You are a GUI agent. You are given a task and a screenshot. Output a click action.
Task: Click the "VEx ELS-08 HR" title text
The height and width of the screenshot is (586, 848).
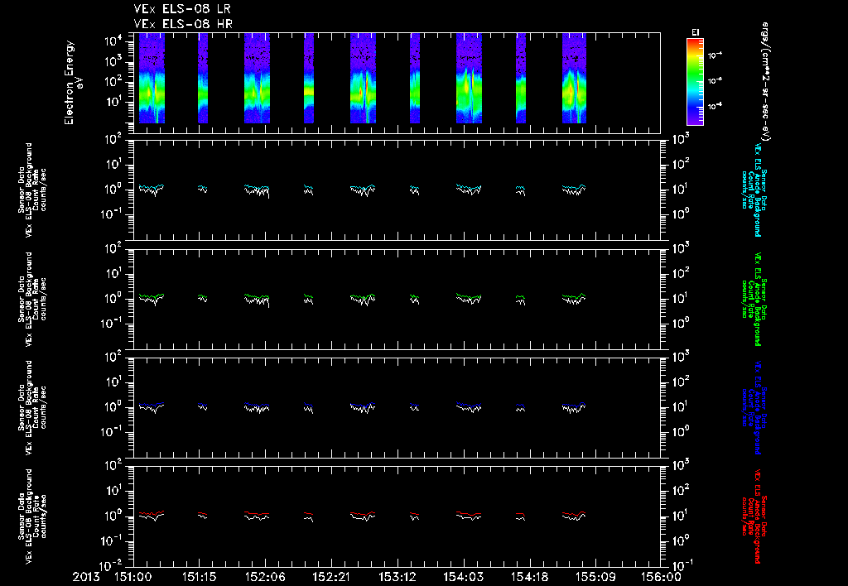pyautogui.click(x=183, y=24)
